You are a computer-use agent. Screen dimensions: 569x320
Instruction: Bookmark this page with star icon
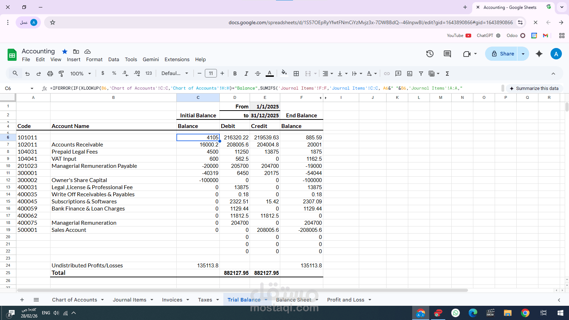[x=53, y=22]
